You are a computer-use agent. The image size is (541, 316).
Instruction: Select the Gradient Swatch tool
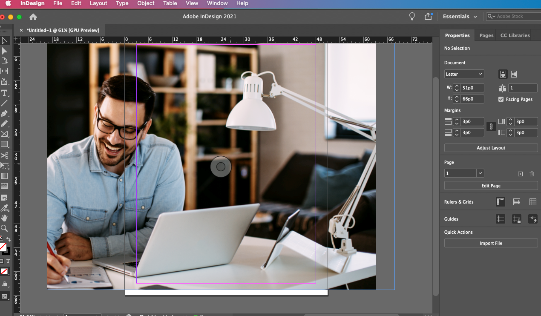pyautogui.click(x=4, y=176)
